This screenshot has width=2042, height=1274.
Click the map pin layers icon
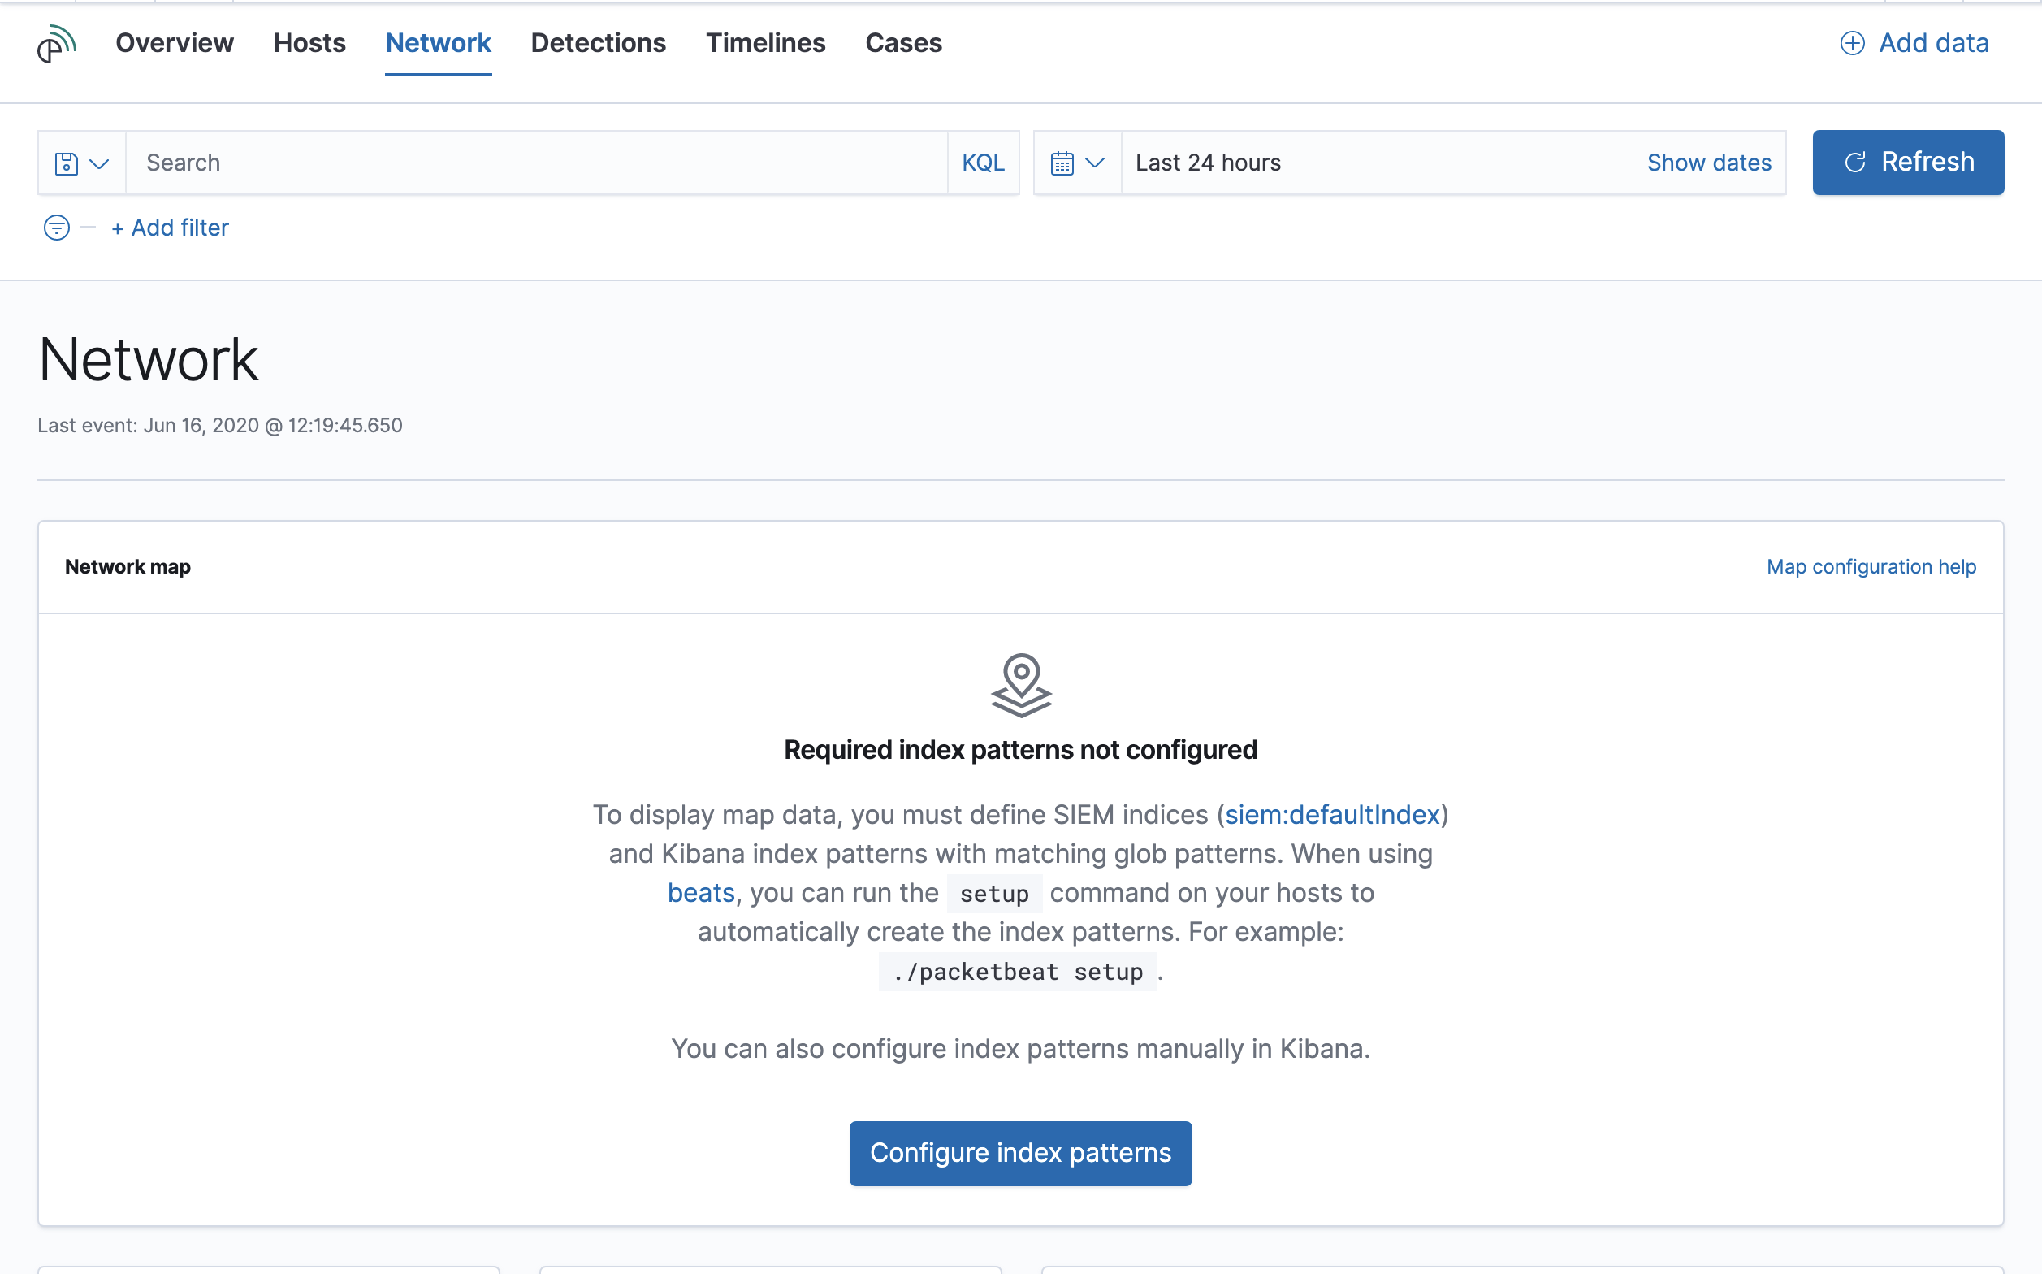[1020, 685]
